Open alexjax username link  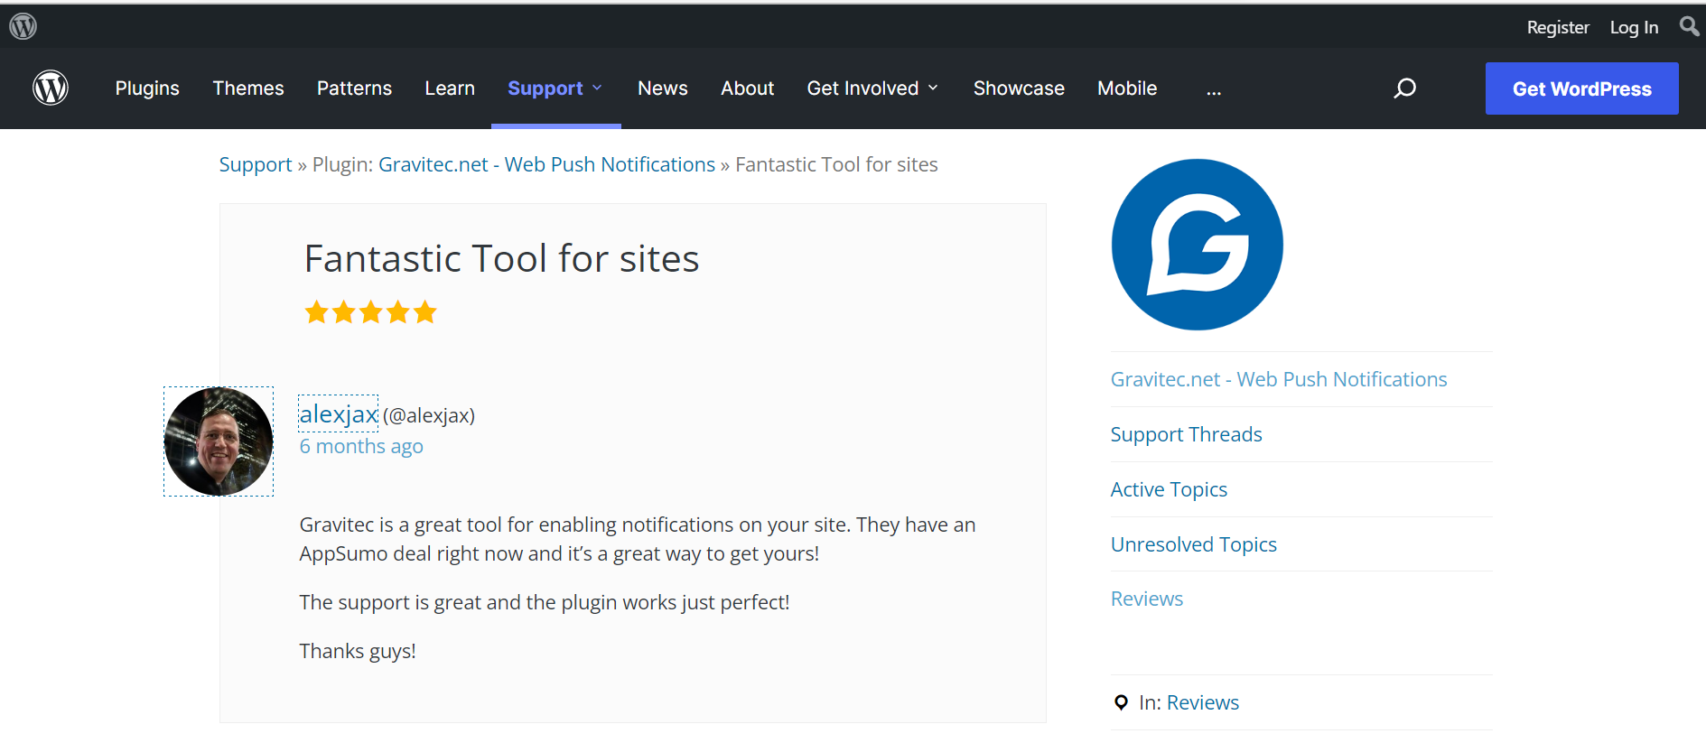[x=339, y=413]
